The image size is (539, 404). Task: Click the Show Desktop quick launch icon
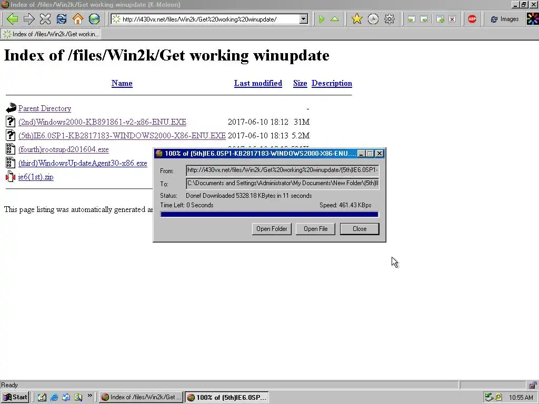(x=42, y=398)
